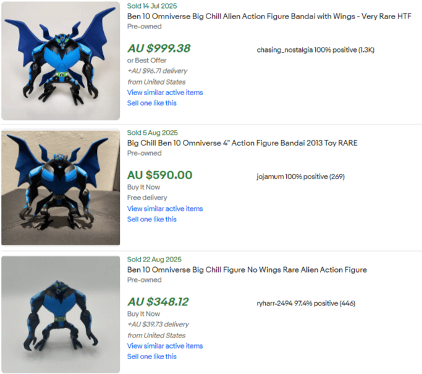Click the AU $590.00 sold price
This screenshot has height=374, width=422.
159,176
